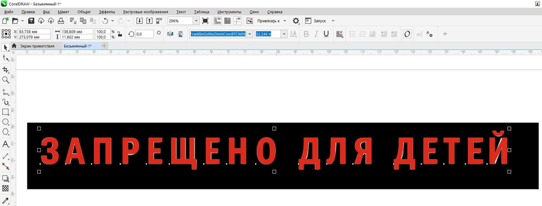The height and width of the screenshot is (206, 542).
Task: Click the object width field
Action: pyautogui.click(x=77, y=31)
